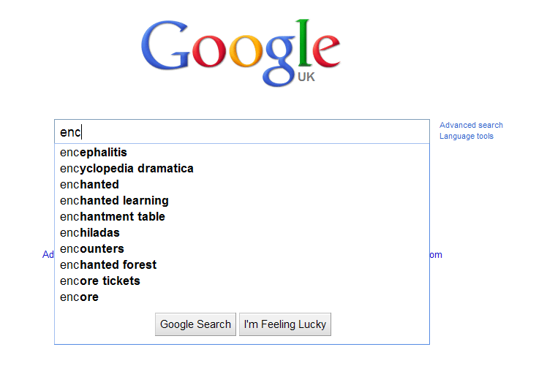Click the Google UK logo

point(240,51)
